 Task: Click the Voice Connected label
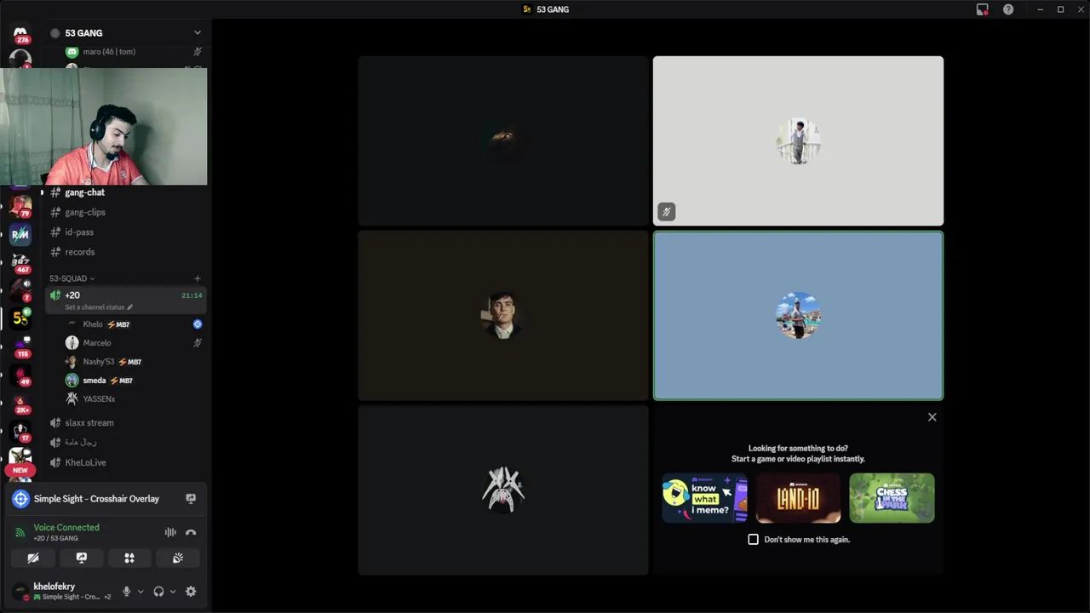[66, 527]
